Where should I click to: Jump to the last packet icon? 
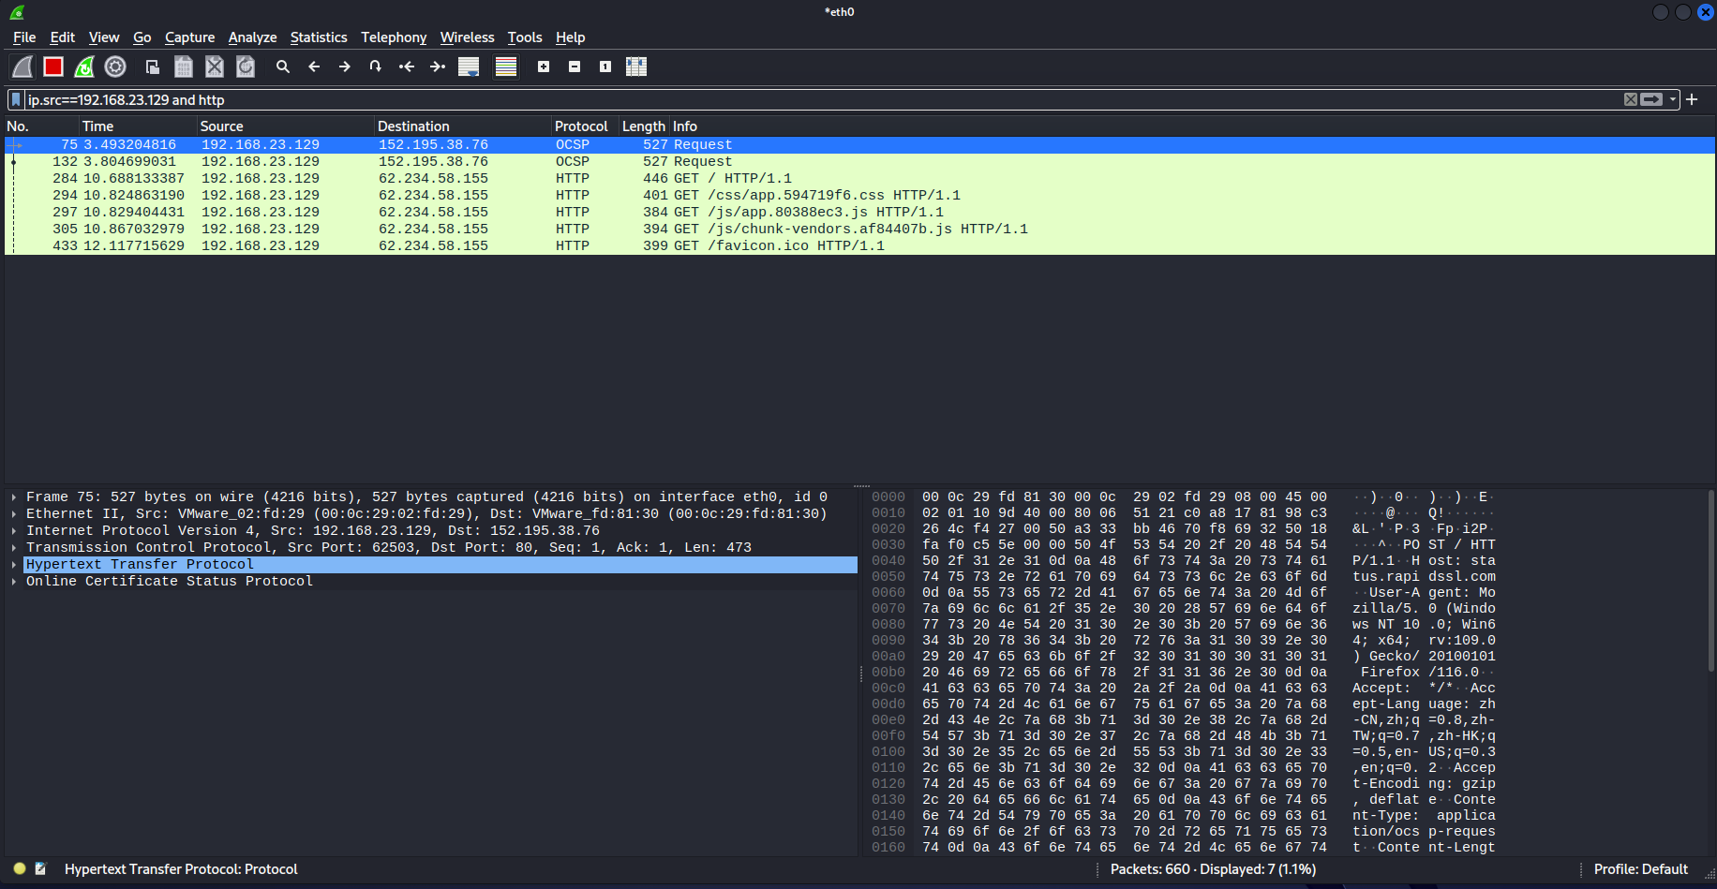[x=438, y=67]
